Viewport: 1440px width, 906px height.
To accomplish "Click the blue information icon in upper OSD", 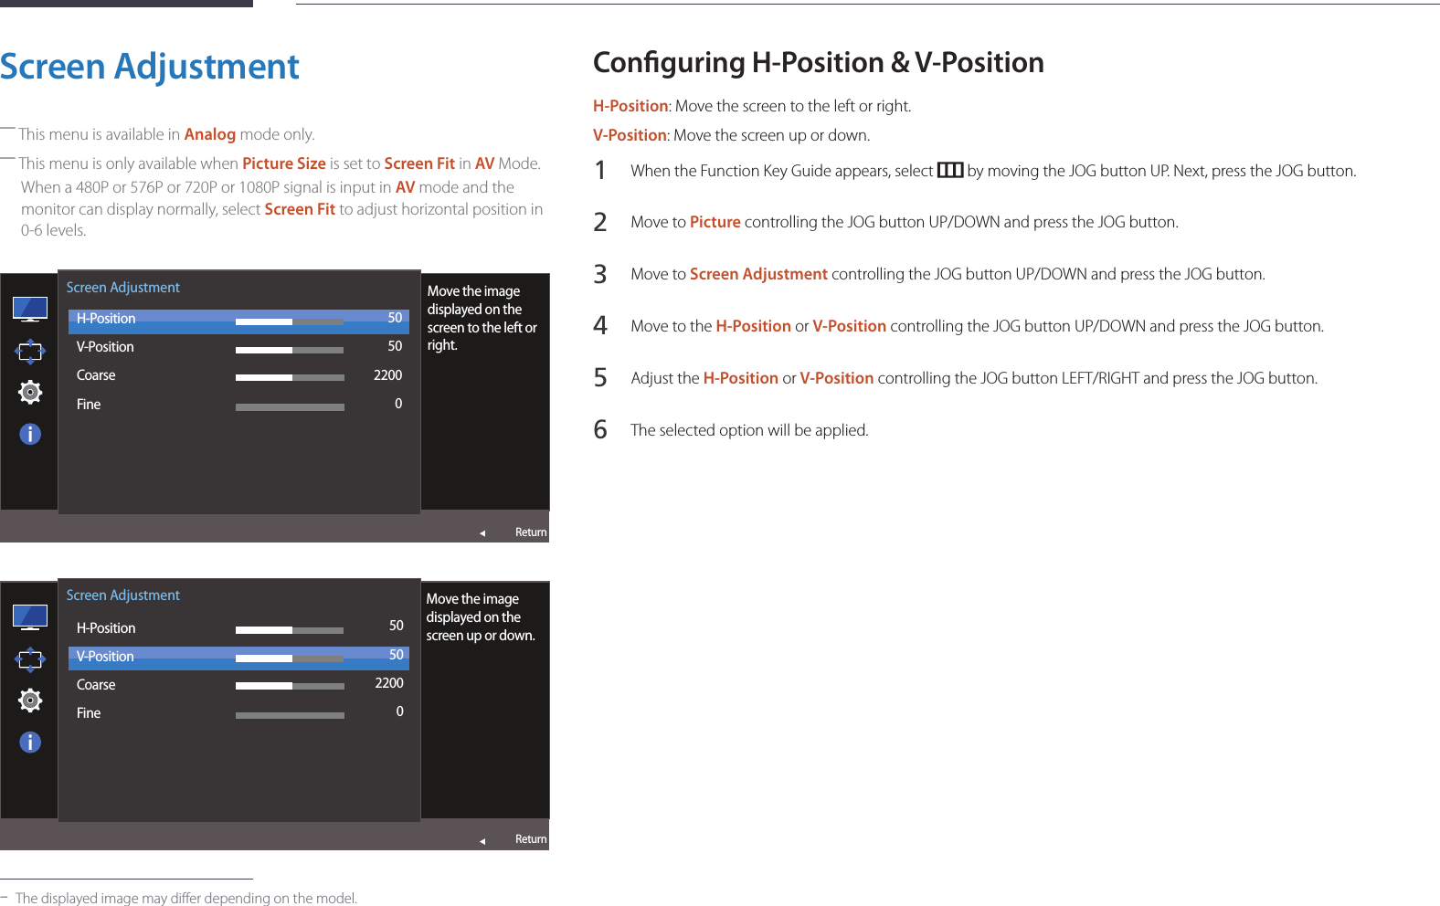I will [x=30, y=434].
